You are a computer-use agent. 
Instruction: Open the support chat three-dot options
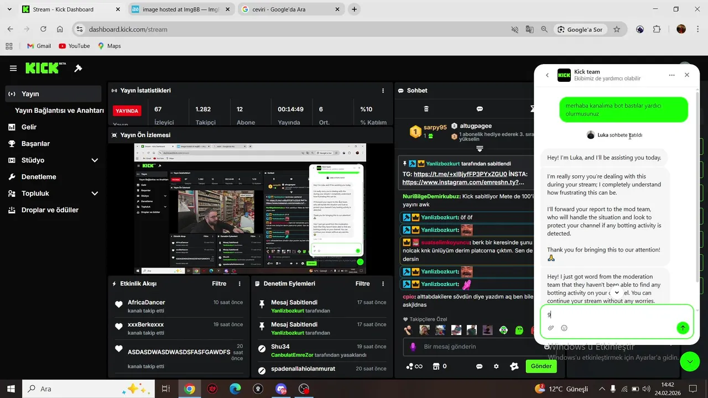(x=671, y=75)
